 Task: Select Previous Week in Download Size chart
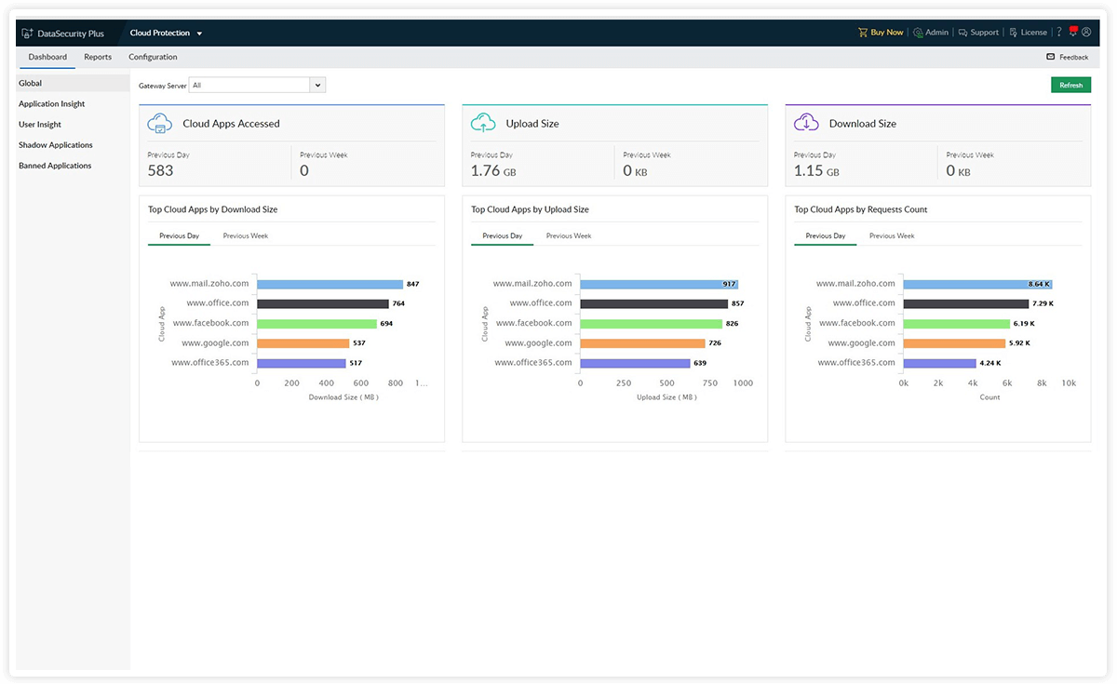[x=245, y=236]
